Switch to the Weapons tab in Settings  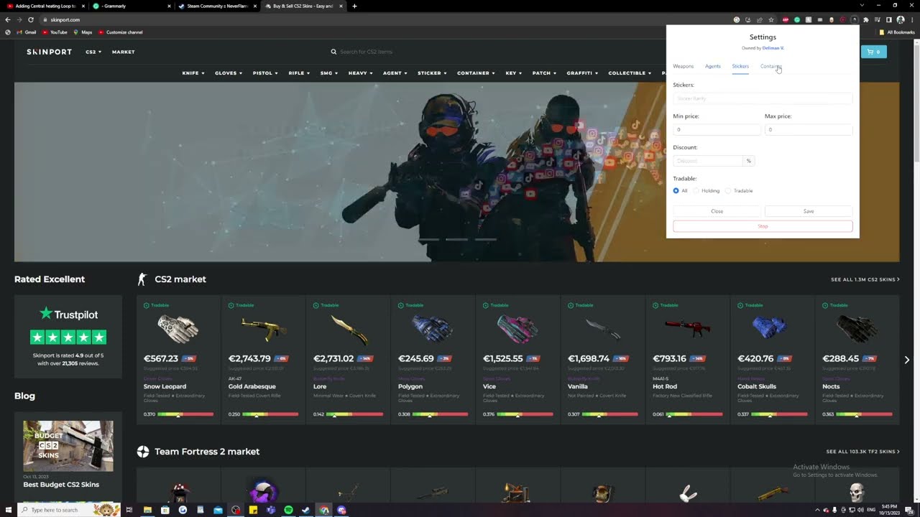click(684, 66)
